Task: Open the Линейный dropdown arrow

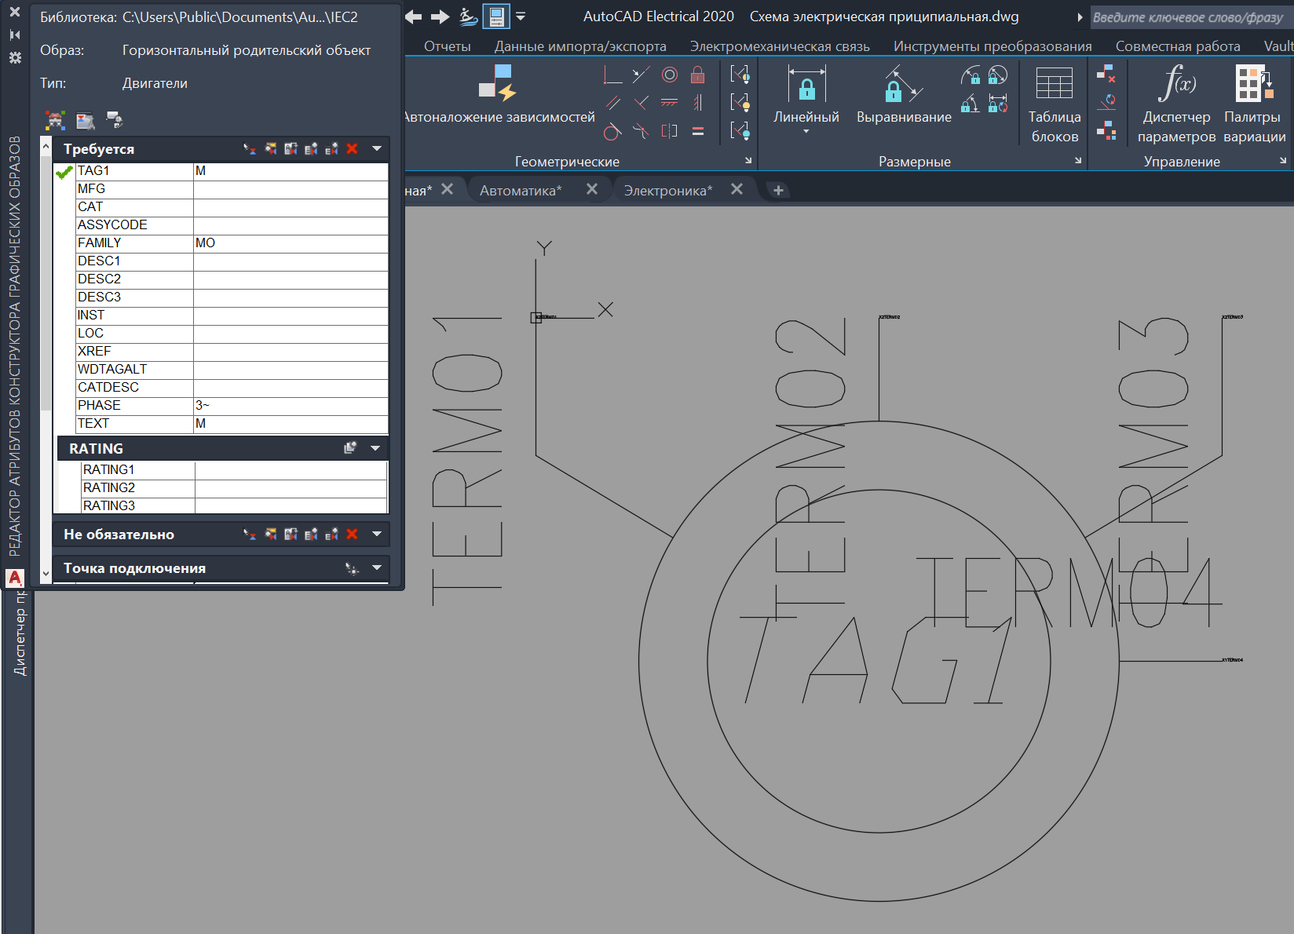Action: point(806,132)
